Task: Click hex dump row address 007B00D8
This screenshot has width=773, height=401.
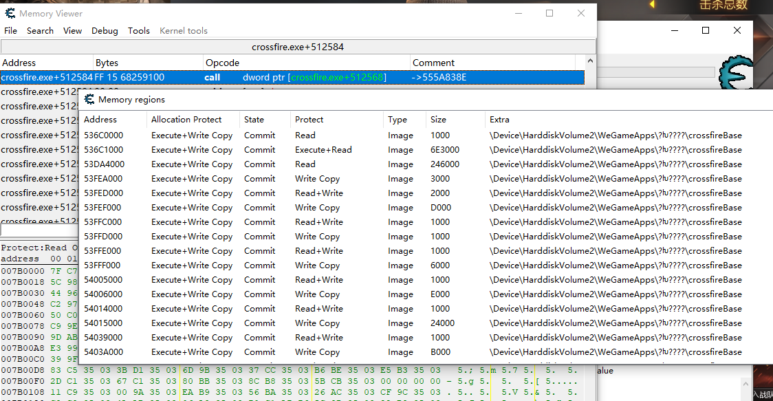Action: point(23,370)
